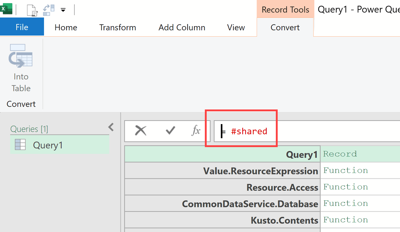
Task: Open the Function link for Value.ResourceExpression
Action: [346, 170]
